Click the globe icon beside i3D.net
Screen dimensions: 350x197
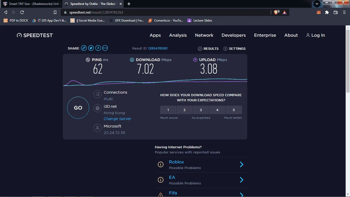tap(97, 108)
